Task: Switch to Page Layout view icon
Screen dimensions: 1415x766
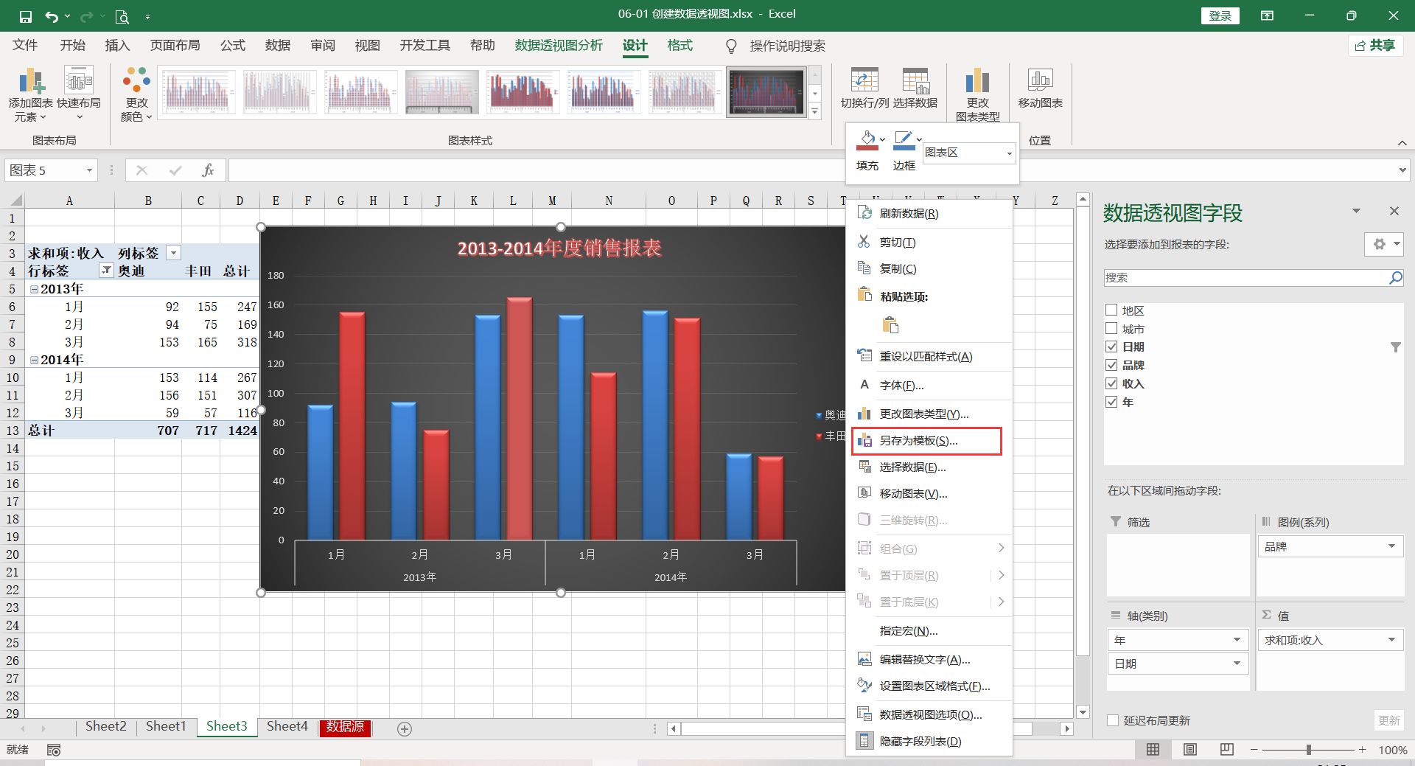Action: (x=1189, y=750)
